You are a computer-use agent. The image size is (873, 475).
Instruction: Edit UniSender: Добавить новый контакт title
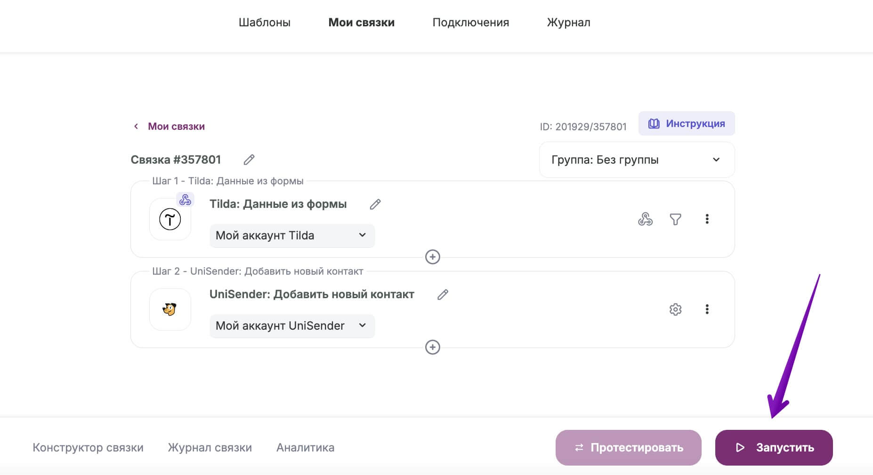(x=443, y=294)
